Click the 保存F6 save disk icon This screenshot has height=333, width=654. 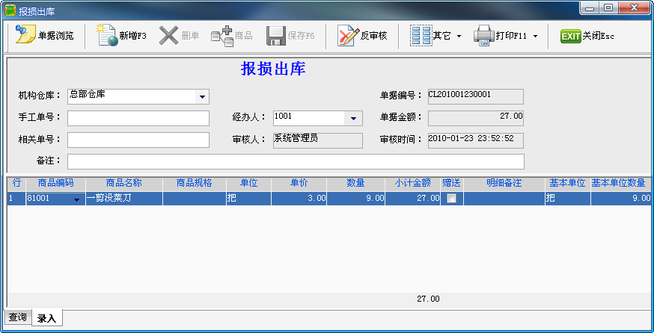tap(276, 36)
